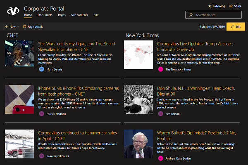Click the Results from automakers summary text
The image size is (248, 165).
point(77,146)
